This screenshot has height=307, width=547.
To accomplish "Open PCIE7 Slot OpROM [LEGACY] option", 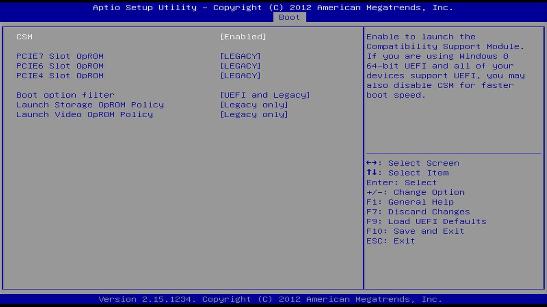I will pyautogui.click(x=240, y=56).
